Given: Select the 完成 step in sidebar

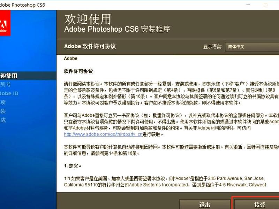Looking at the screenshot, I should pos(3,120).
